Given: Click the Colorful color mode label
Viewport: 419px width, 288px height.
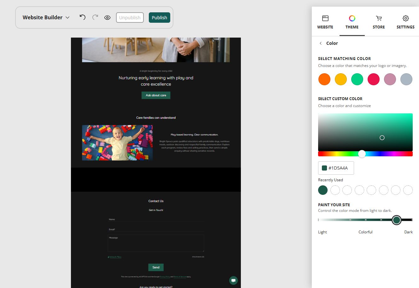Looking at the screenshot, I should point(365,232).
